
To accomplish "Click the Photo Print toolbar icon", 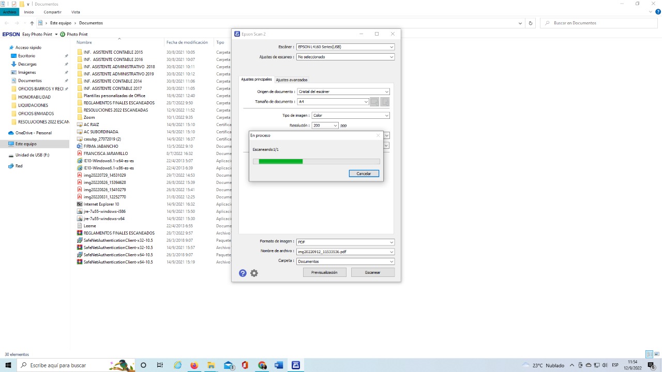I will pos(74,34).
